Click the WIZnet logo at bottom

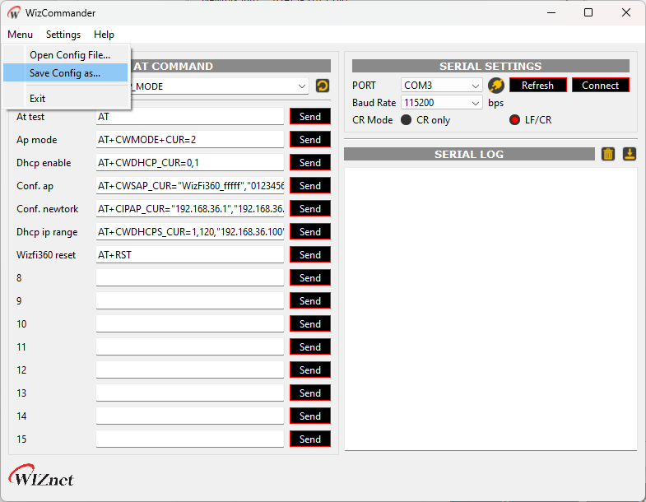[41, 476]
